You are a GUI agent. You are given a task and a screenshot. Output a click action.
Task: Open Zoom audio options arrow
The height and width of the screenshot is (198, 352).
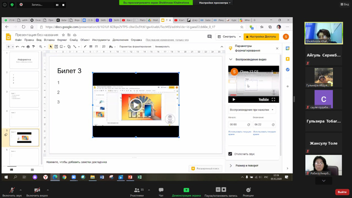[x=21, y=190]
